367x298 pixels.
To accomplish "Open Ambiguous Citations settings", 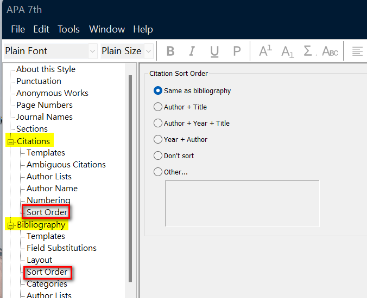I will click(x=66, y=164).
